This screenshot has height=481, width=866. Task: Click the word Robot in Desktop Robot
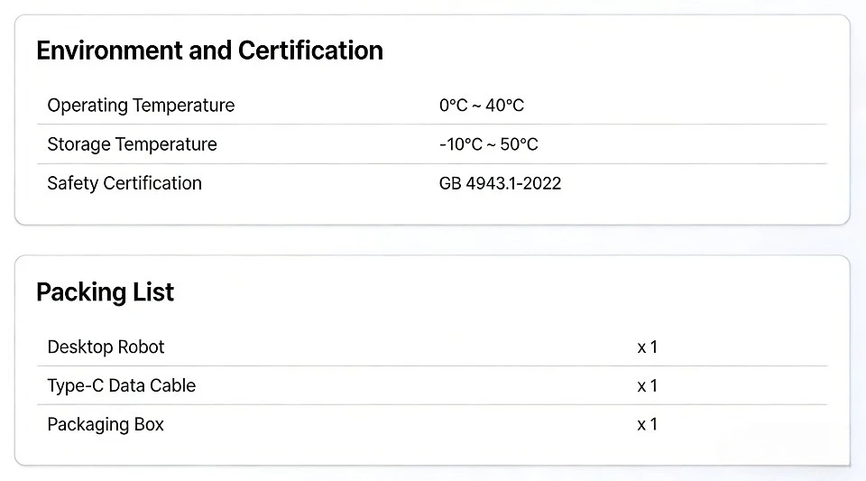142,347
